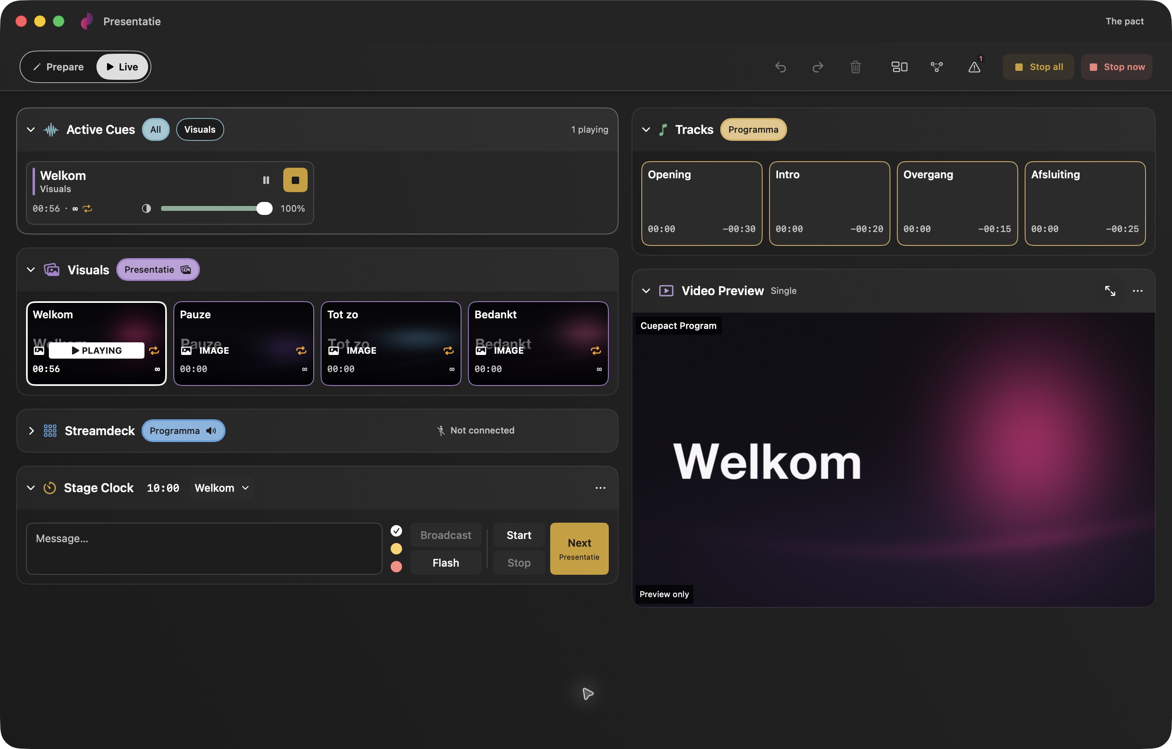
Task: Click the Message input field
Action: click(x=204, y=549)
